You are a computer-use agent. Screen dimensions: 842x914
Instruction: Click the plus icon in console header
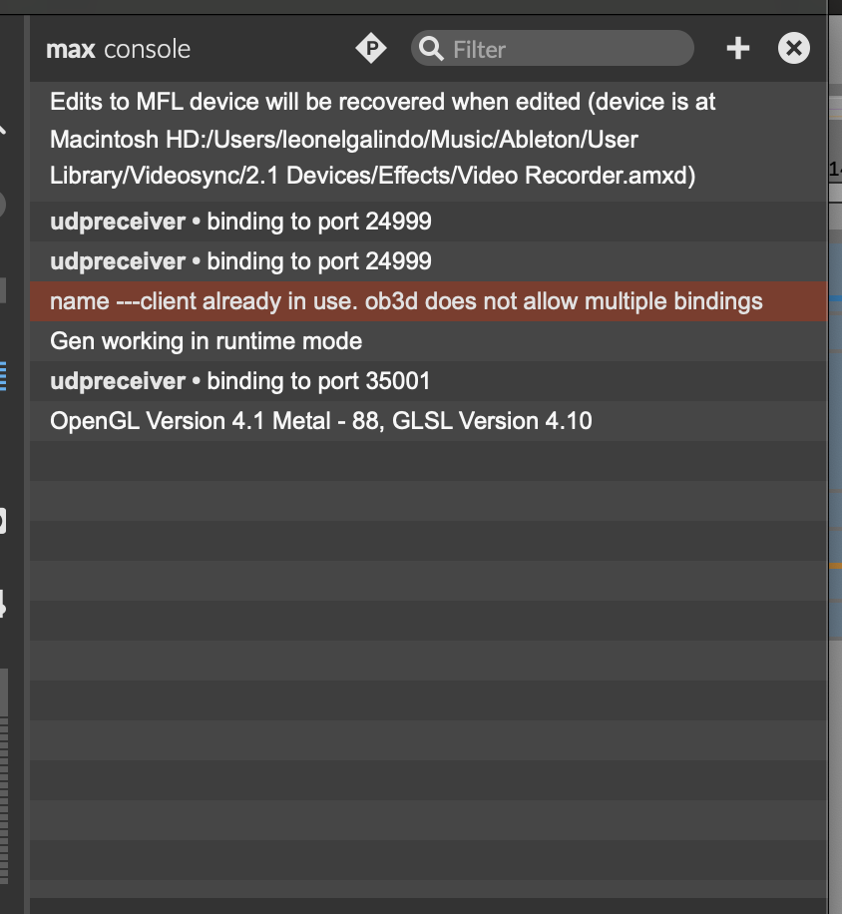(737, 48)
